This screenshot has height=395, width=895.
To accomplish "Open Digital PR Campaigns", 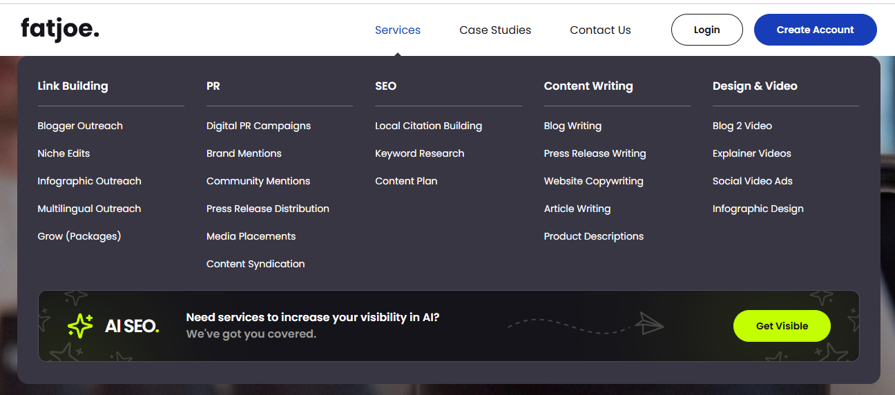I will 258,126.
